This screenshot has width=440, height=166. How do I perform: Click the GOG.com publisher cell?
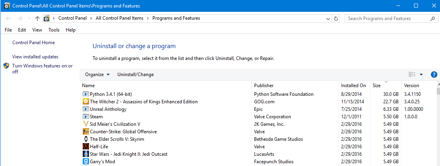point(264,101)
